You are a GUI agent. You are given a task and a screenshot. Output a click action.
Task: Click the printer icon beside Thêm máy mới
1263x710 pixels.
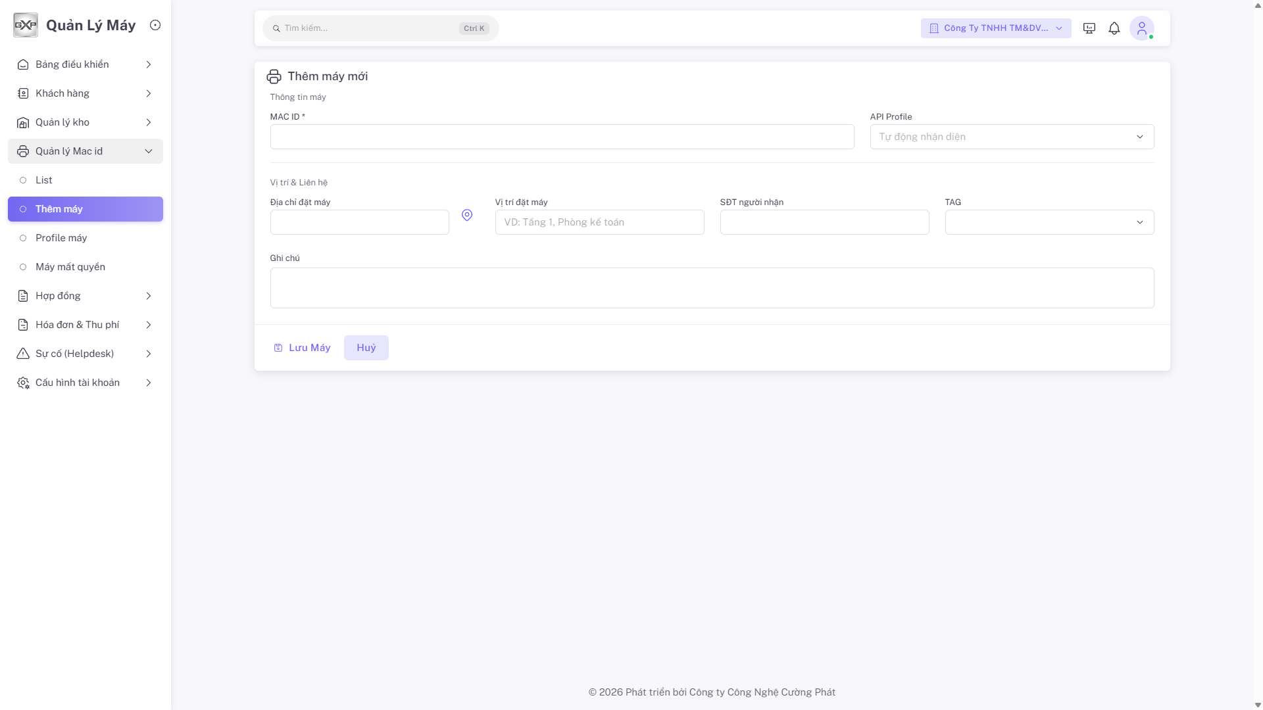(274, 76)
